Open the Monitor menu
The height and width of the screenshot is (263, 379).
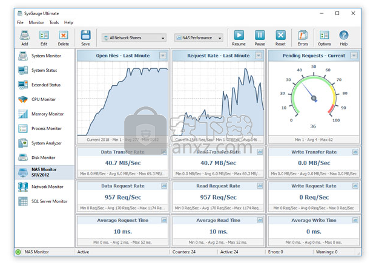pos(36,22)
